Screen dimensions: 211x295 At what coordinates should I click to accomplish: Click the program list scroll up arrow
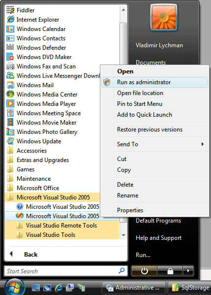coord(123,10)
